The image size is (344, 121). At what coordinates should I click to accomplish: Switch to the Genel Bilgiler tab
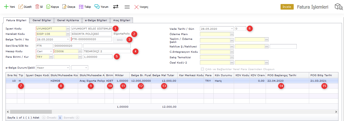click(x=42, y=20)
